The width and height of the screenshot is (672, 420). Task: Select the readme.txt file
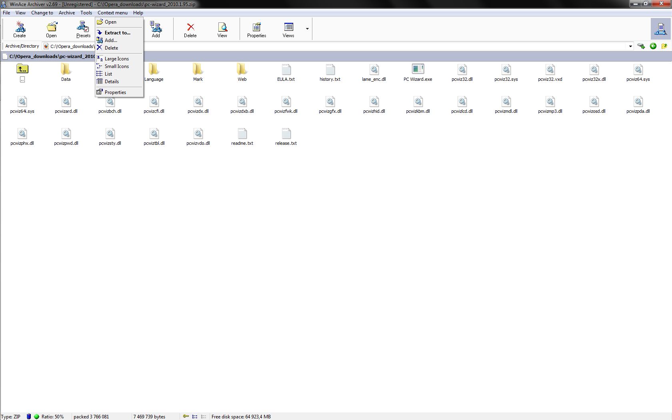tap(242, 136)
